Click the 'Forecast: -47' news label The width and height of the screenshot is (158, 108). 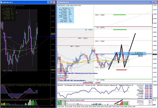[x=62, y=69]
